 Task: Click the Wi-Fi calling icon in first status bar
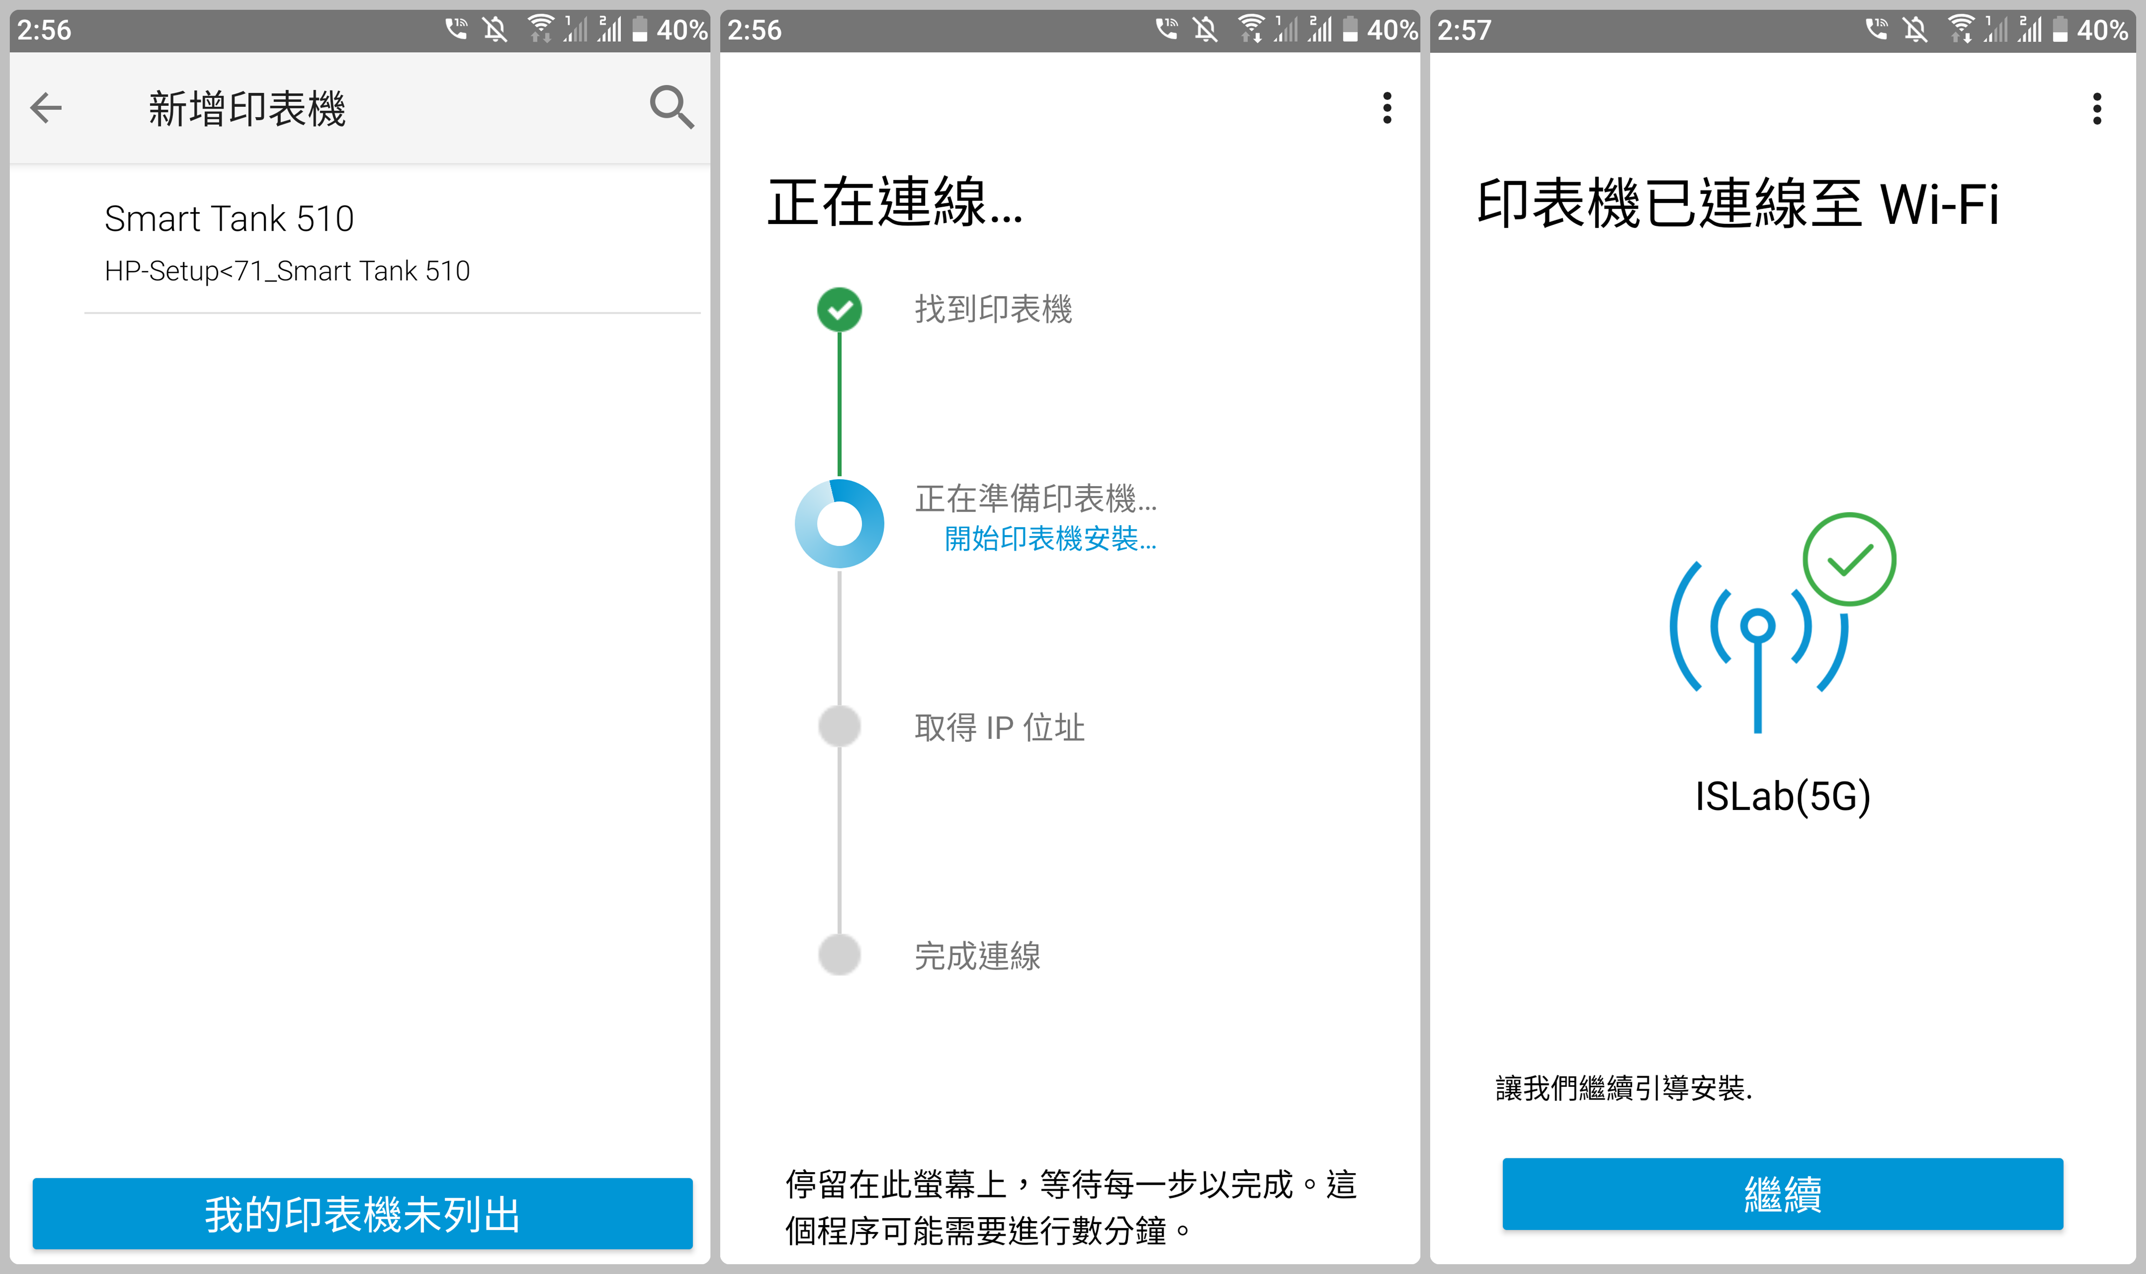[x=456, y=29]
